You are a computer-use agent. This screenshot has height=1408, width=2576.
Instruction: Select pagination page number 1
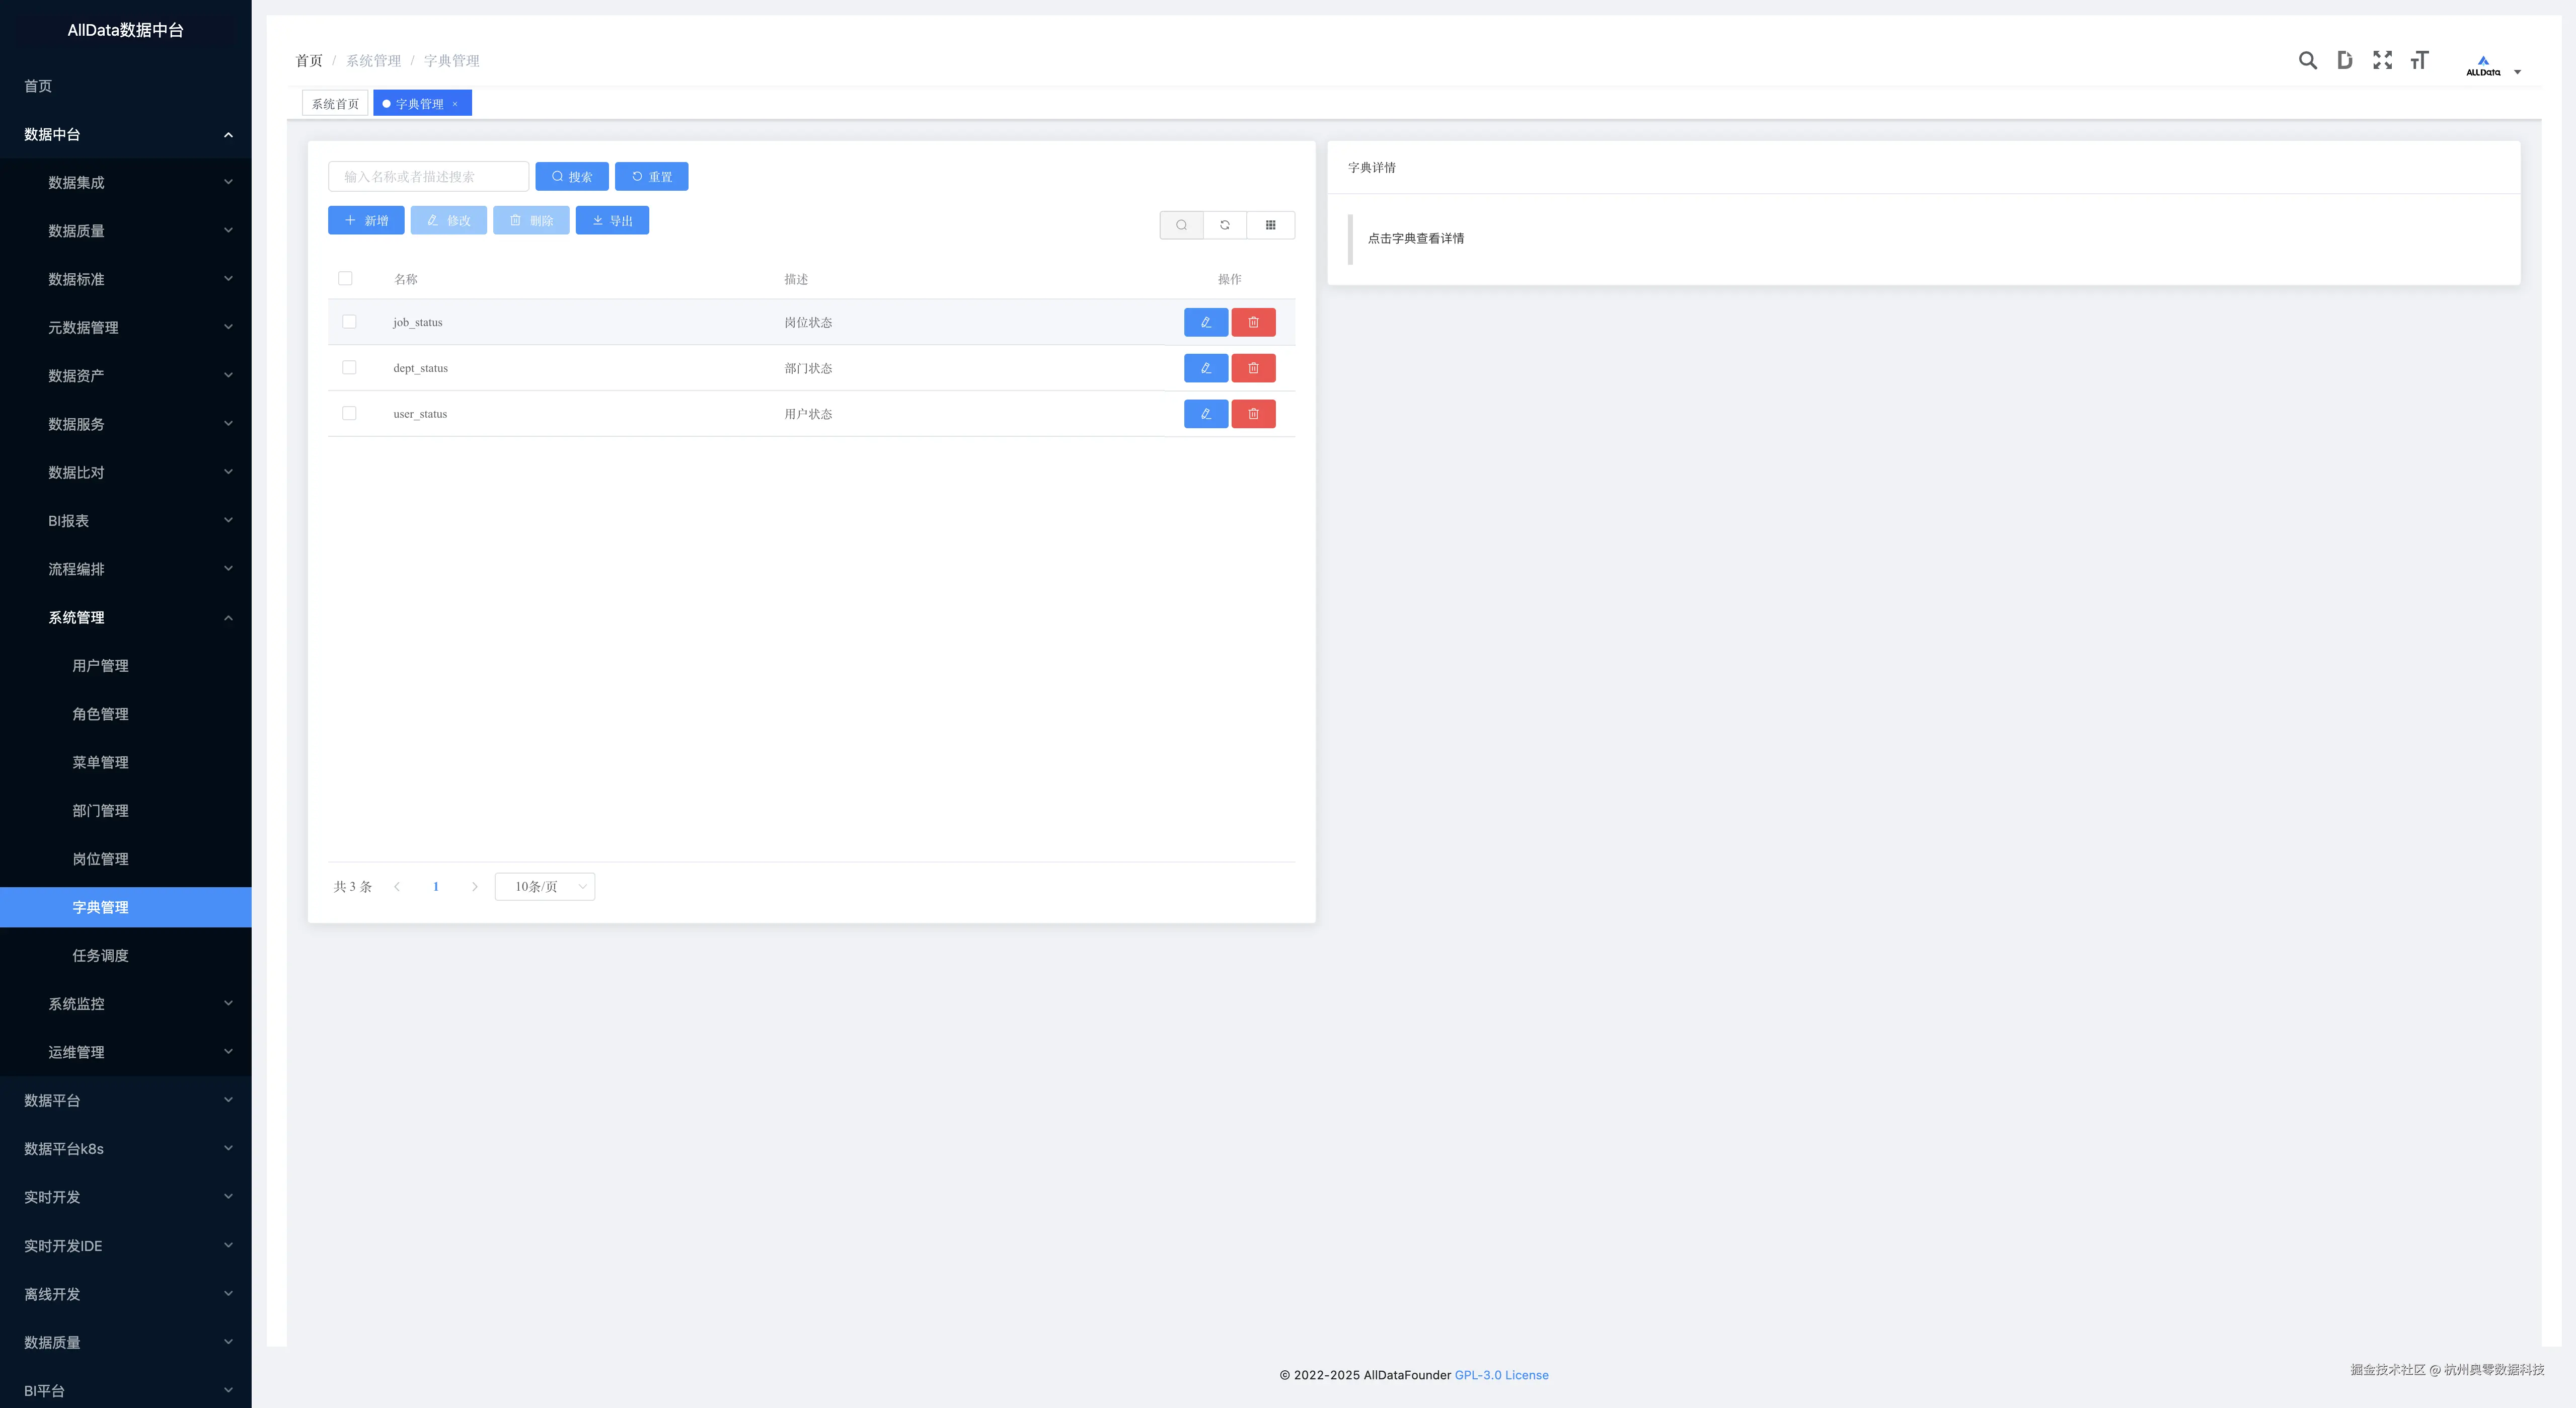click(x=436, y=887)
